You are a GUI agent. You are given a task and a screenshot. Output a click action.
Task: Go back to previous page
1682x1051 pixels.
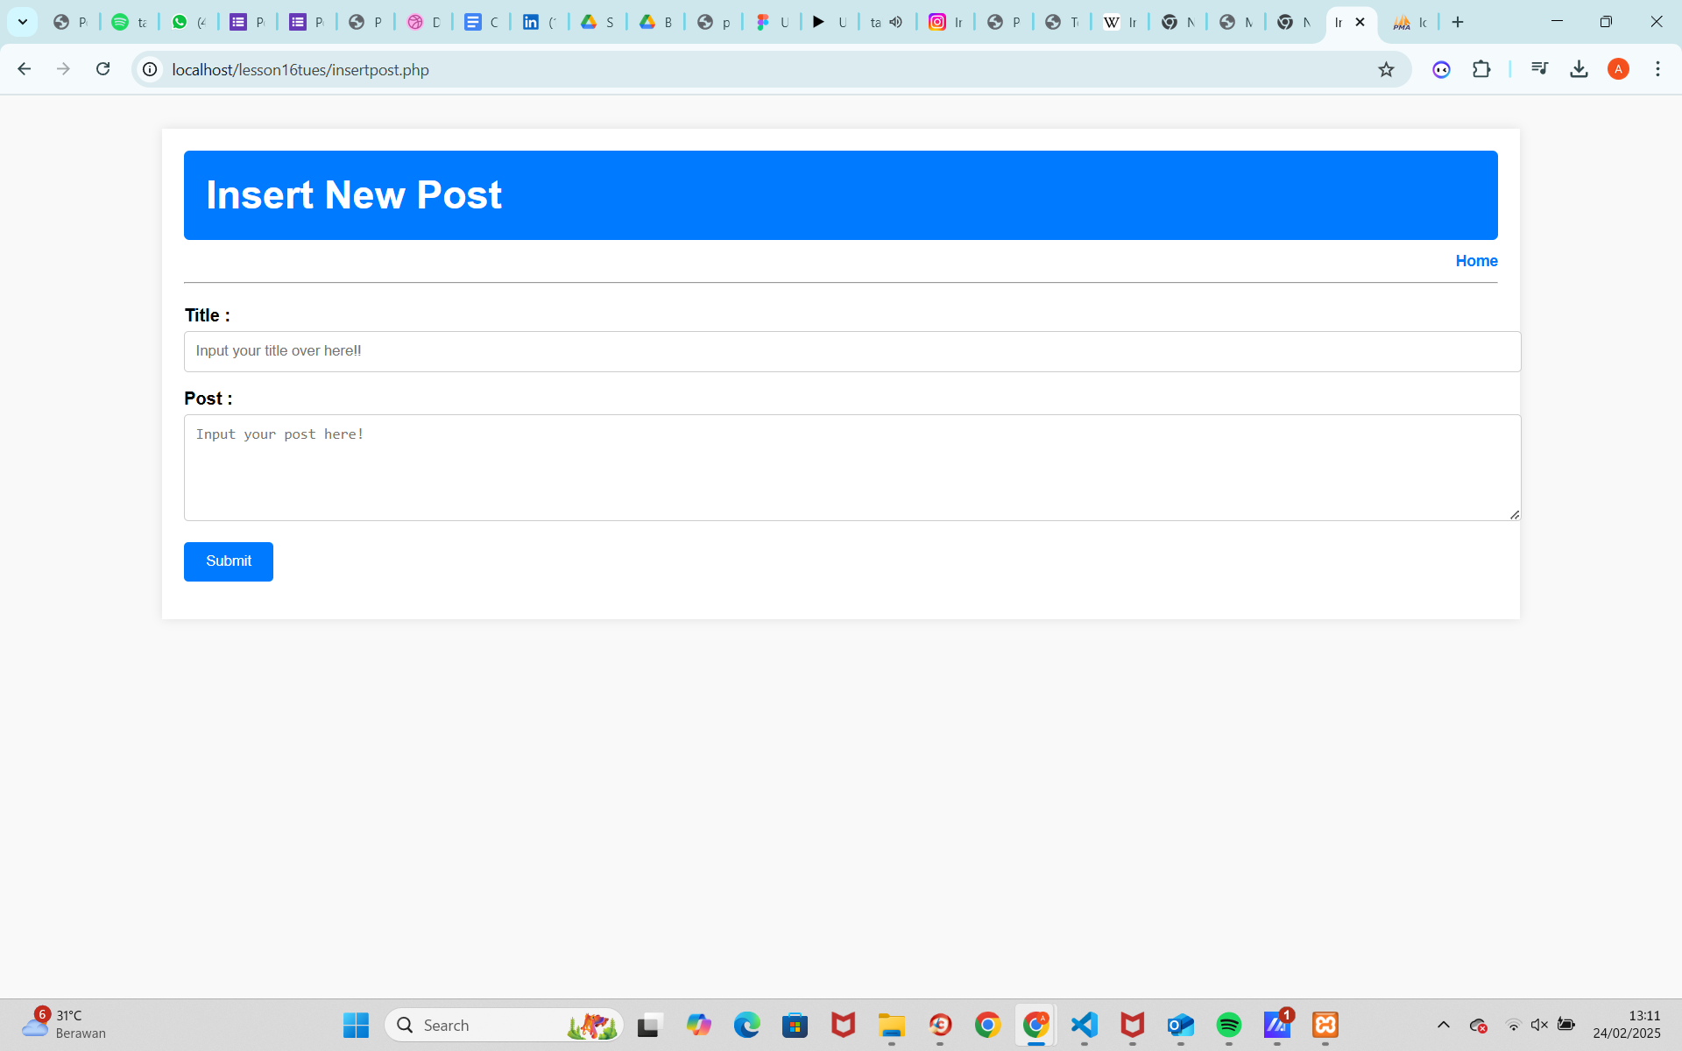click(25, 69)
